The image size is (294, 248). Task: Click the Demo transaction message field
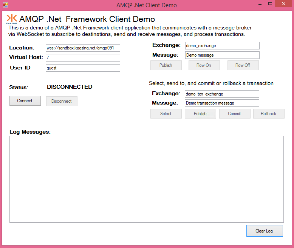pyautogui.click(x=222, y=103)
